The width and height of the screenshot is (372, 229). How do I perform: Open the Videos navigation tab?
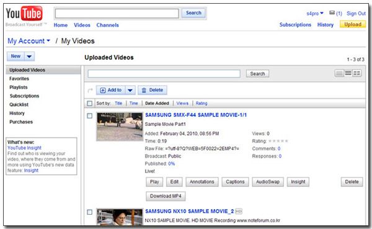tap(82, 25)
